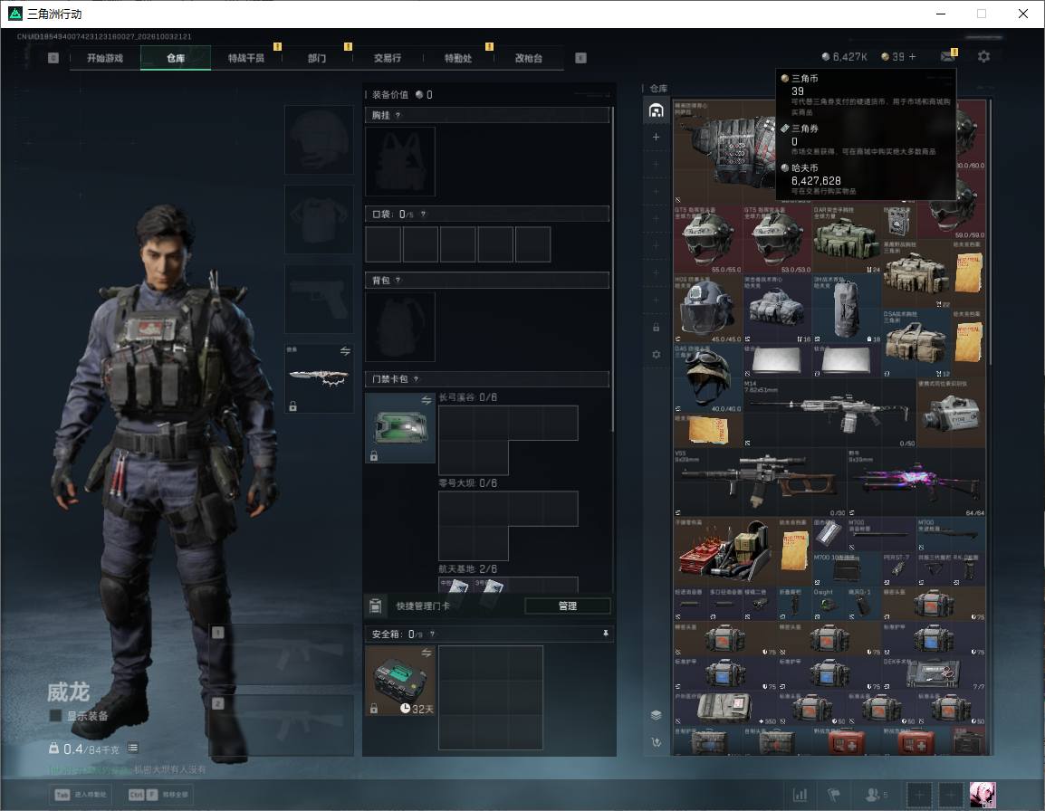Toggle the pin icon on 安全箱 header
This screenshot has height=811, width=1045.
tap(605, 634)
